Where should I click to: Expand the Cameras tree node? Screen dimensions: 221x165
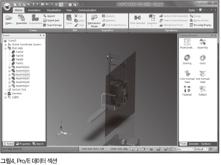coord(5,94)
